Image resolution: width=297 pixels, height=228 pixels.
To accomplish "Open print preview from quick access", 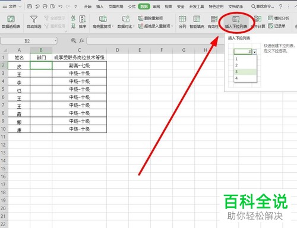I will (x=53, y=7).
